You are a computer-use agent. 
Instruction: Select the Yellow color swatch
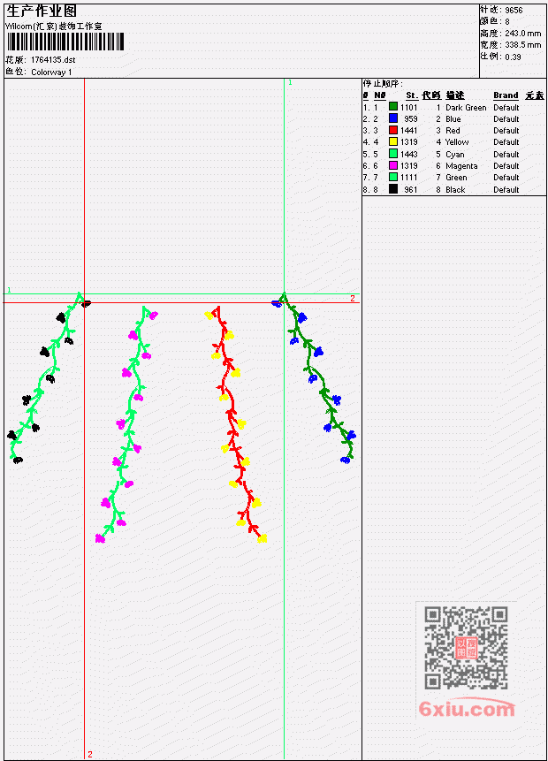[x=393, y=141]
